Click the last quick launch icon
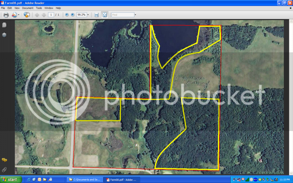The height and width of the screenshot is (183, 293). 50,180
